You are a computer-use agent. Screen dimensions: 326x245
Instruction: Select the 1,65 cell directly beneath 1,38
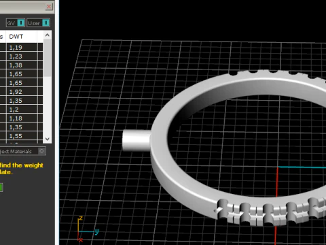tap(22, 73)
